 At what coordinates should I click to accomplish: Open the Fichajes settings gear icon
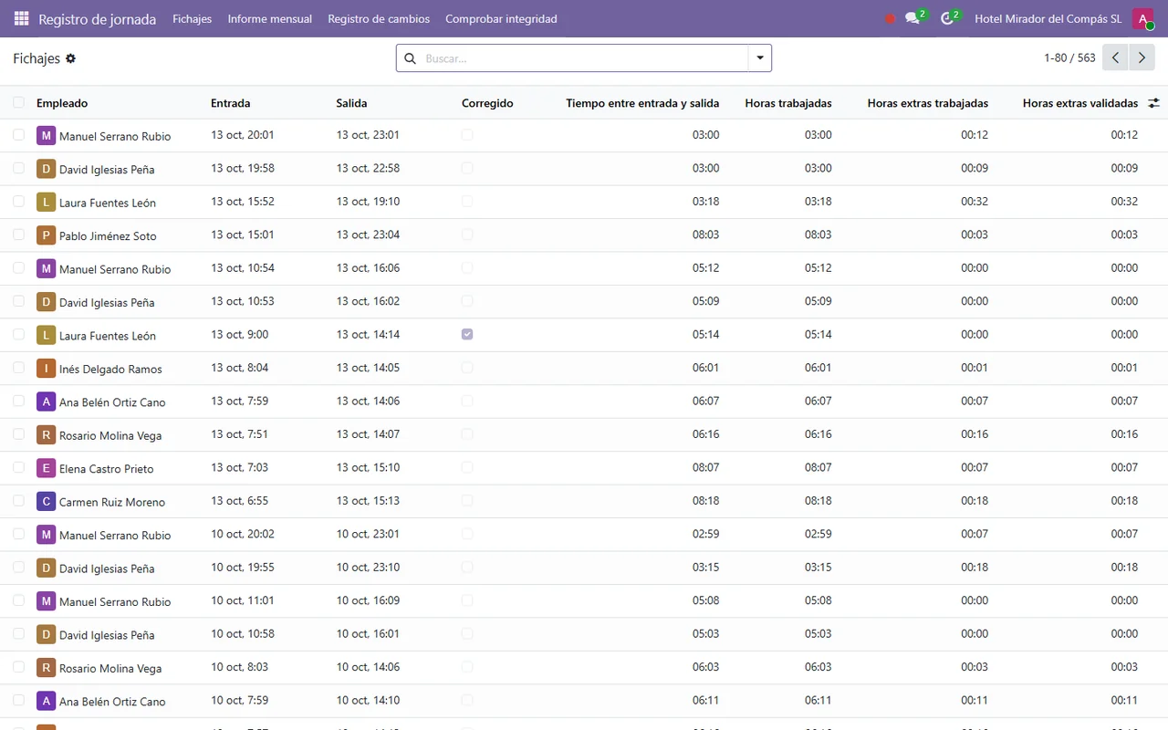71,58
